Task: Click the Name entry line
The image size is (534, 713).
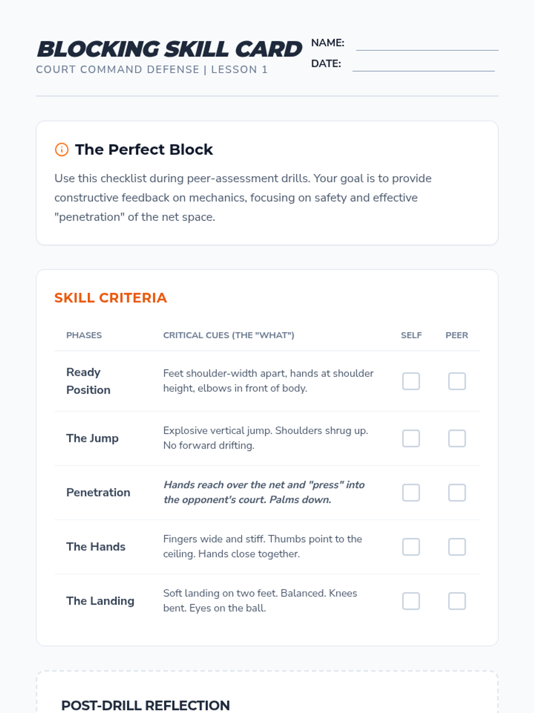Action: pos(427,46)
